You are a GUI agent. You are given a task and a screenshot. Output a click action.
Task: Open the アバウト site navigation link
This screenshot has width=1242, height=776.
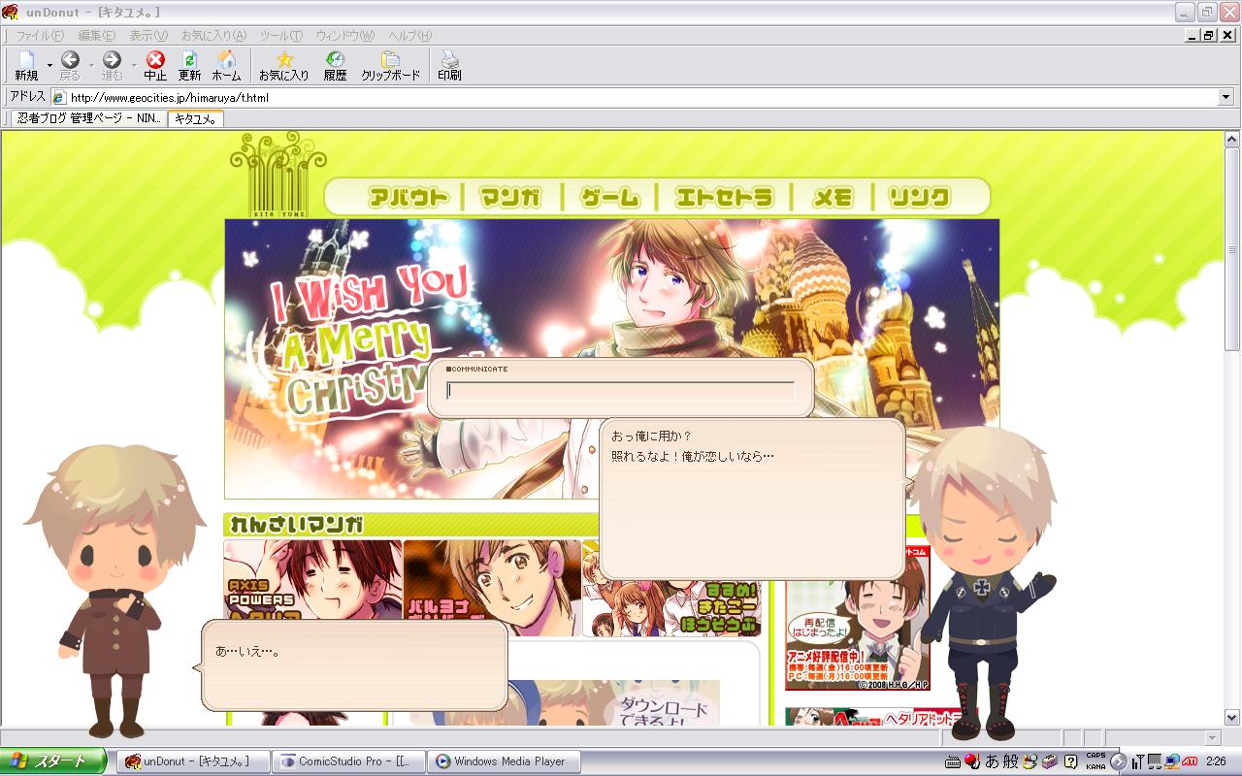click(x=408, y=198)
